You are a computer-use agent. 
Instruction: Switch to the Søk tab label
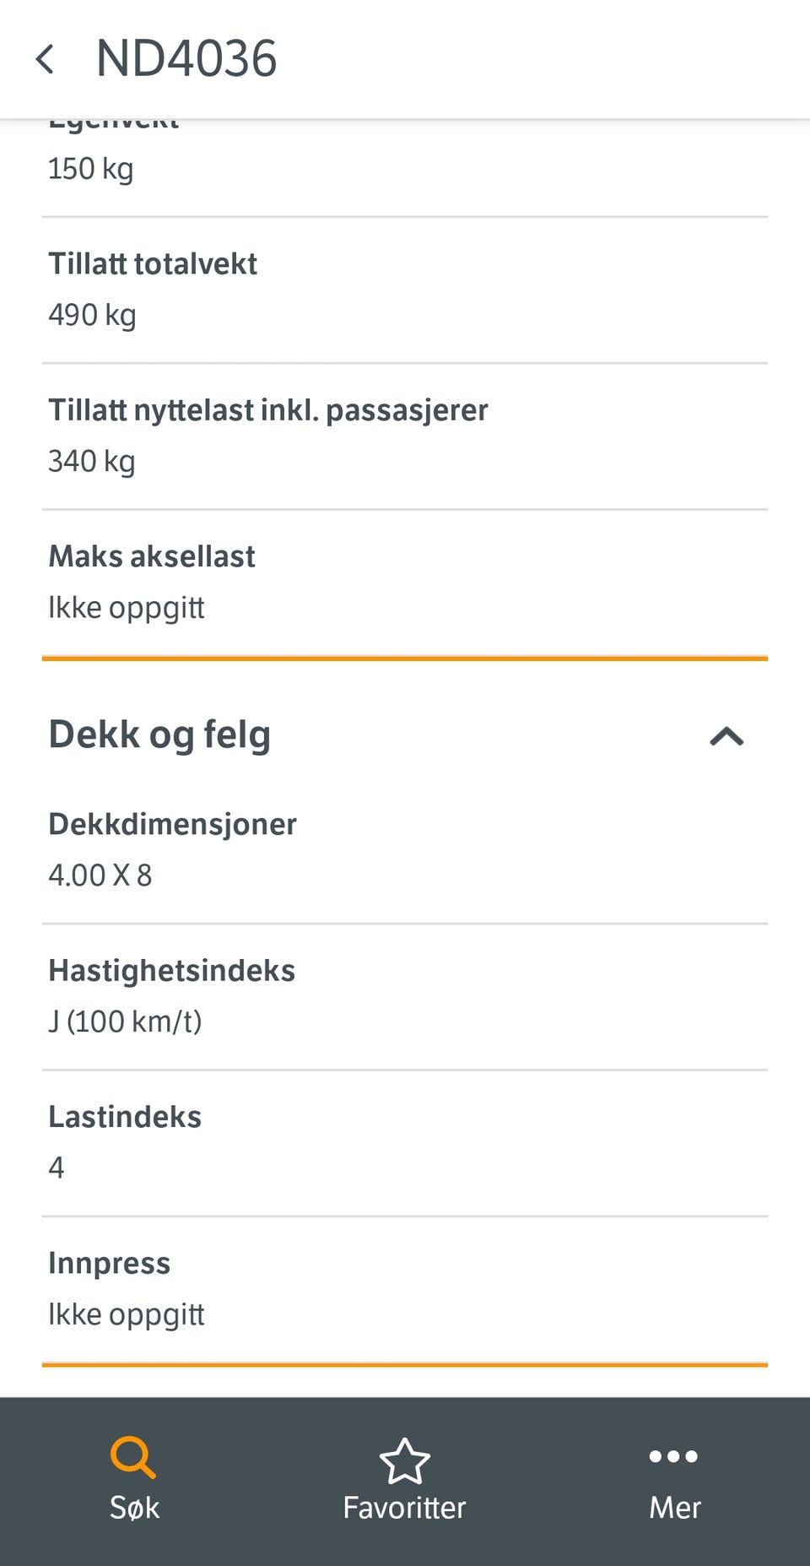point(134,1508)
